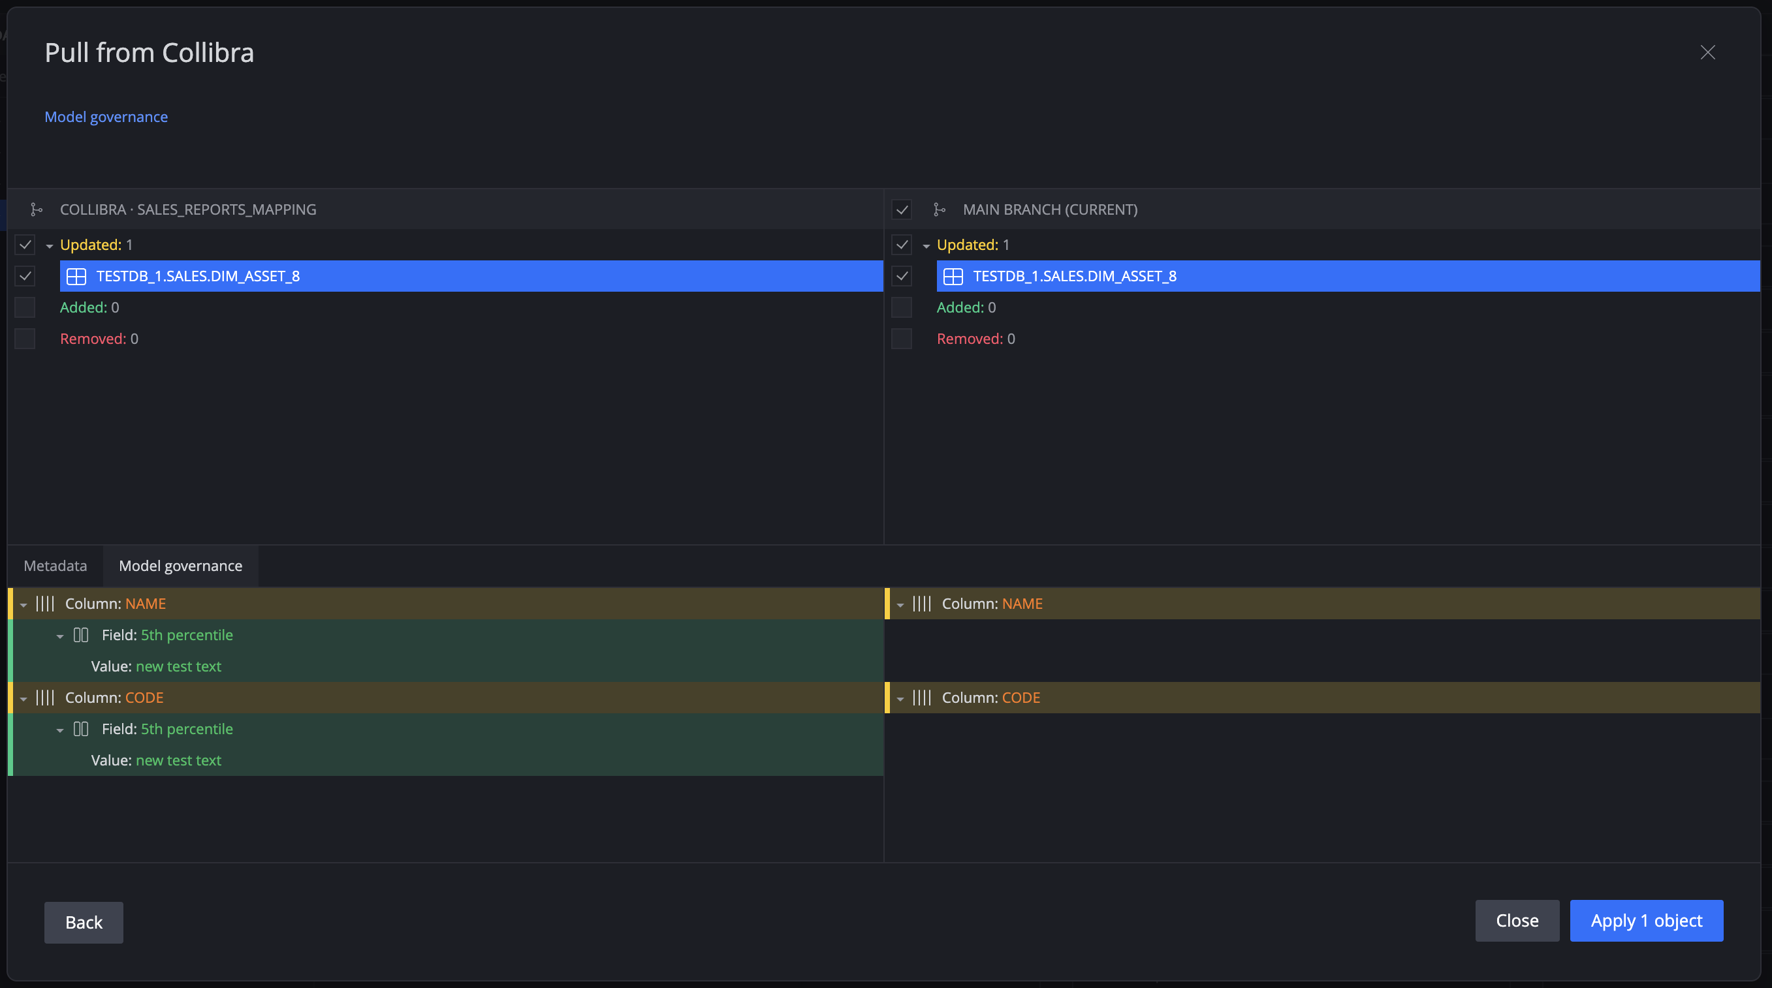
Task: Collapse right Column: NAME node
Action: 900,605
